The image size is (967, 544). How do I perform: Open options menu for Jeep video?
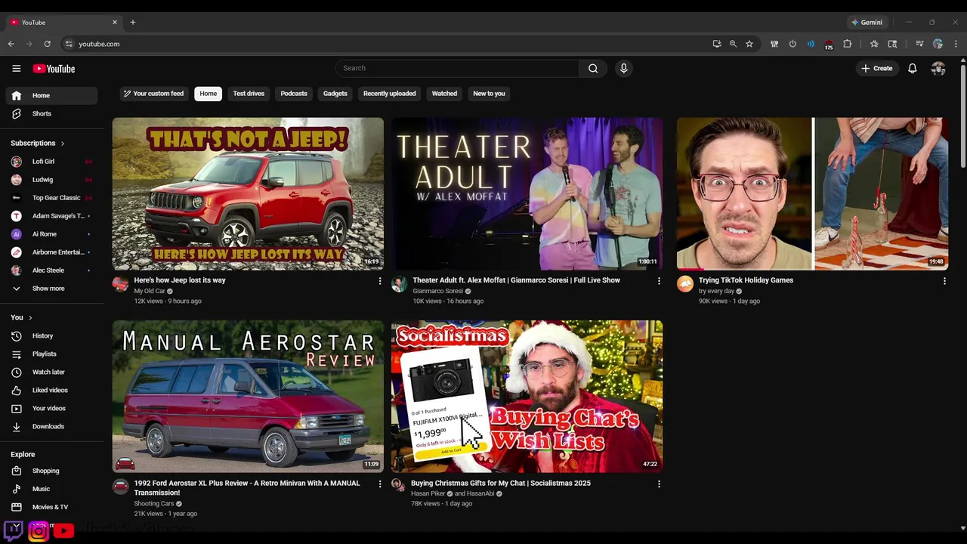click(x=380, y=281)
